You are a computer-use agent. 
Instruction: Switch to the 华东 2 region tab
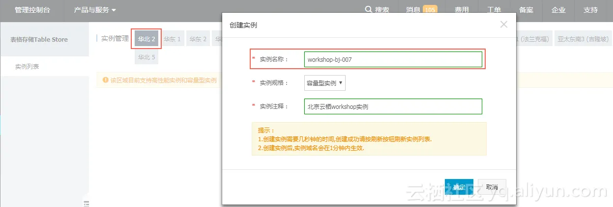click(198, 39)
